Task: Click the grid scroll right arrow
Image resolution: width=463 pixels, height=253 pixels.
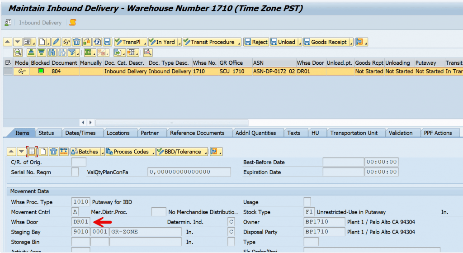Action: [x=90, y=122]
